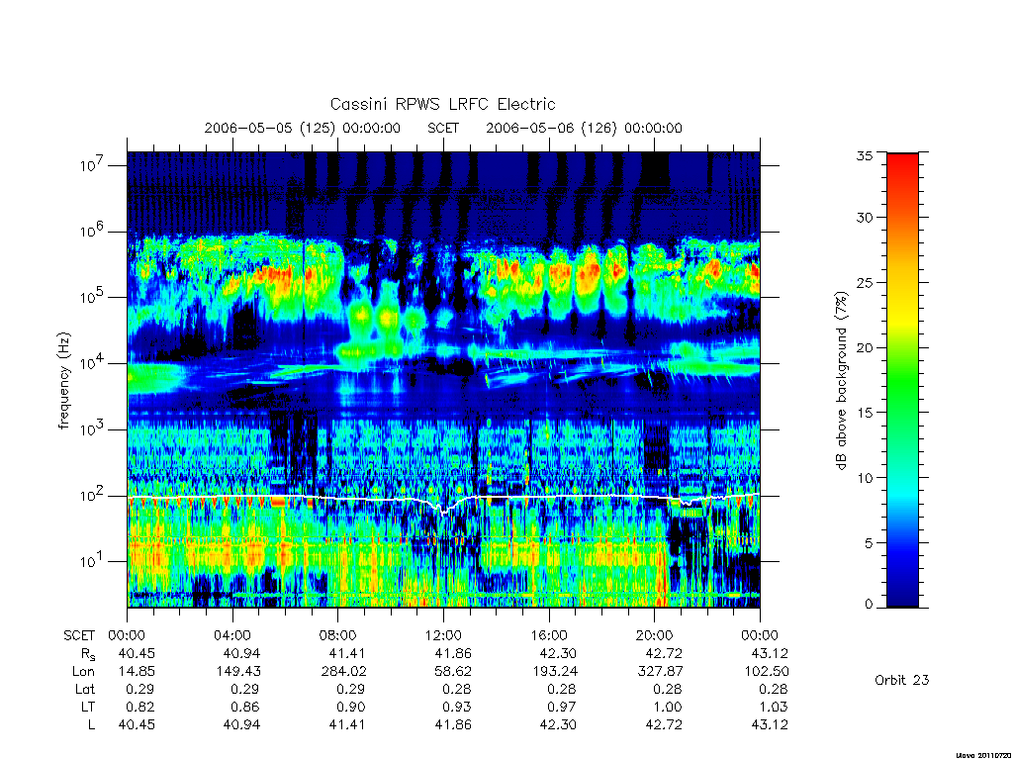
Task: Click the 'SCET' label between the dates
Action: tap(443, 128)
